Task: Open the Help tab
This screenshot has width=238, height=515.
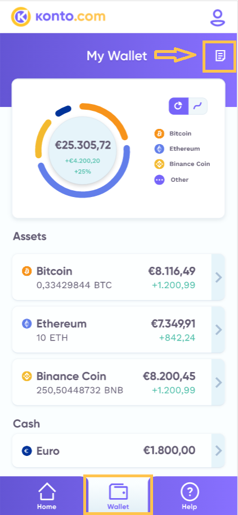Action: pos(190,496)
